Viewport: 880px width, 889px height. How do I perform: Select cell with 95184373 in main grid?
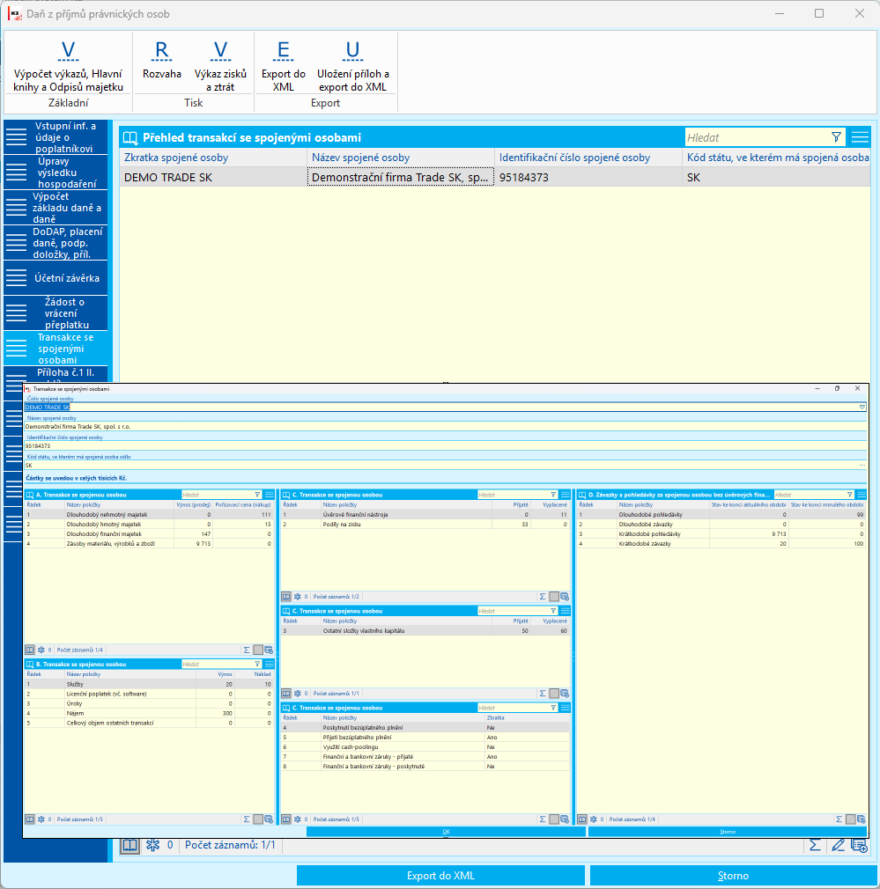(x=588, y=178)
